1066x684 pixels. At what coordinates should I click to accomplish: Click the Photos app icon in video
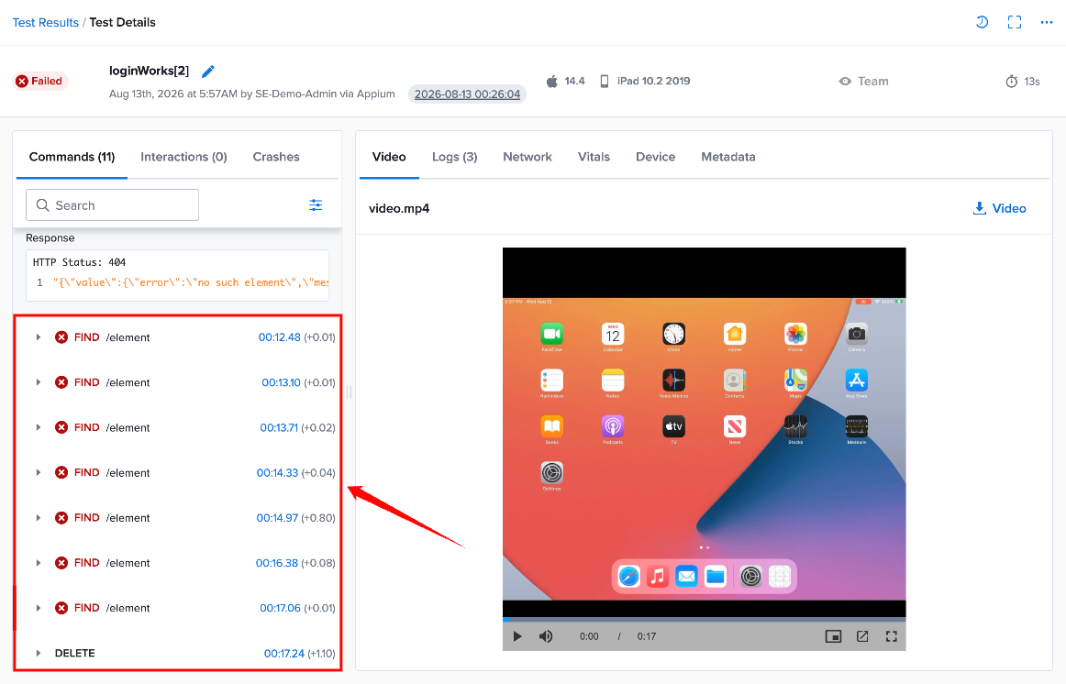pyautogui.click(x=795, y=334)
